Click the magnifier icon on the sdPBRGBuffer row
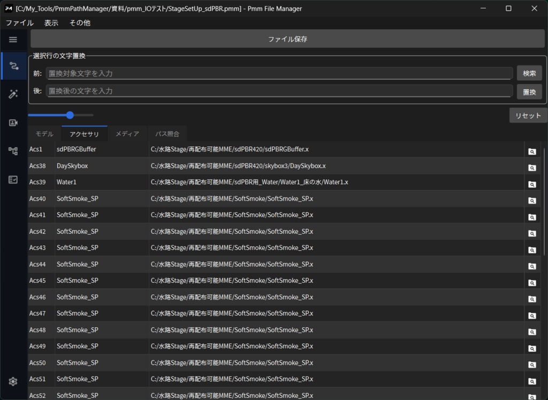The height and width of the screenshot is (400, 548). pyautogui.click(x=531, y=151)
